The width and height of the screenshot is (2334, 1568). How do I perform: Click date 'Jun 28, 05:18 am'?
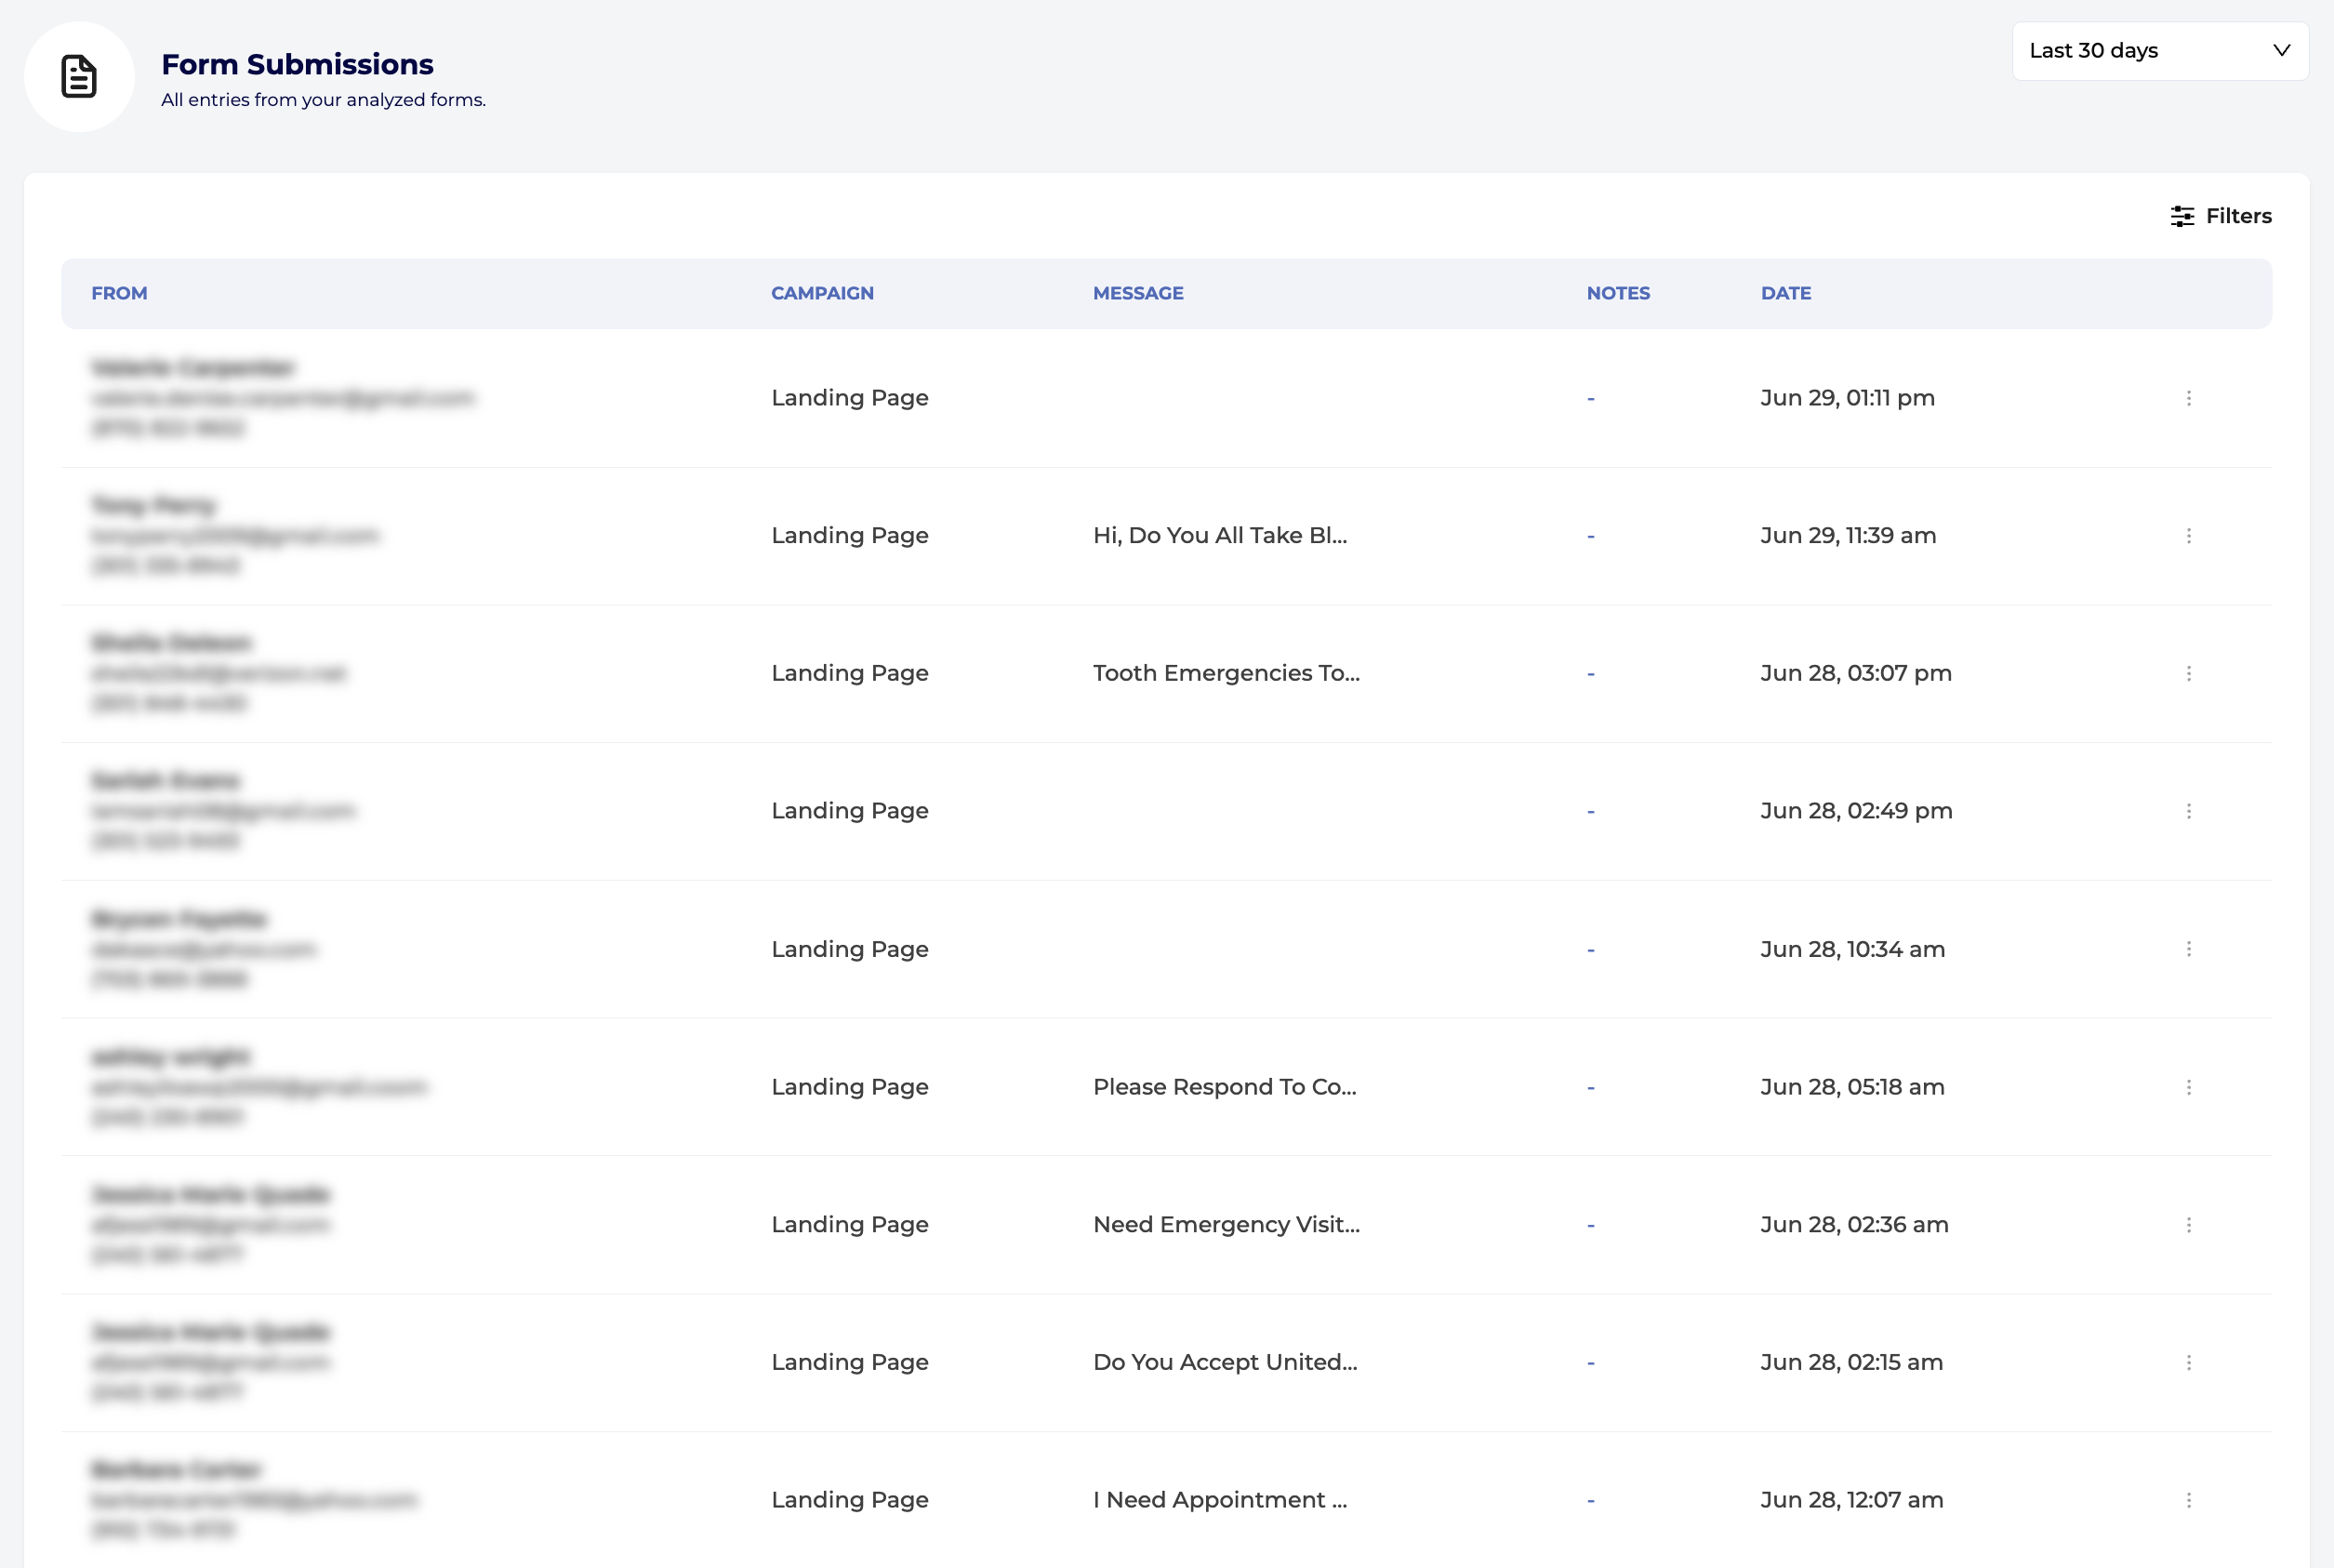(1852, 1087)
